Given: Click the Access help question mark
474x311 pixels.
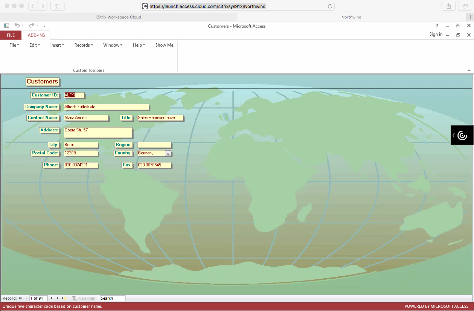Looking at the screenshot, I should click(437, 26).
